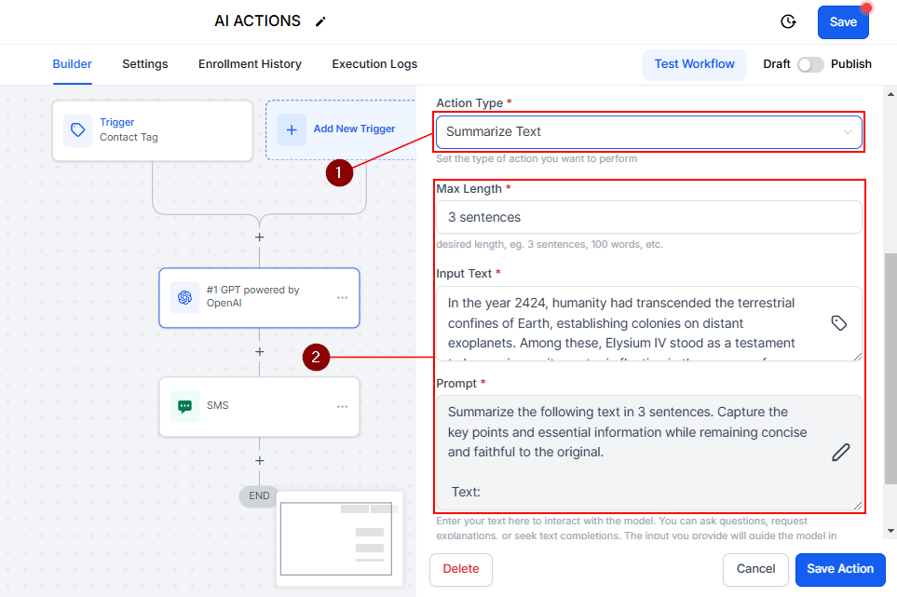Open three-dot menu on GPT action node
The image size is (897, 597).
342,298
